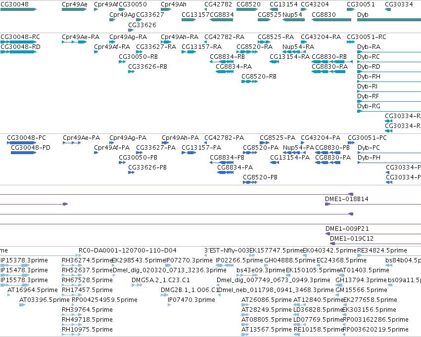421x337 pixels.
Task: Click transcript Dyb-RD
Action: click(x=369, y=67)
